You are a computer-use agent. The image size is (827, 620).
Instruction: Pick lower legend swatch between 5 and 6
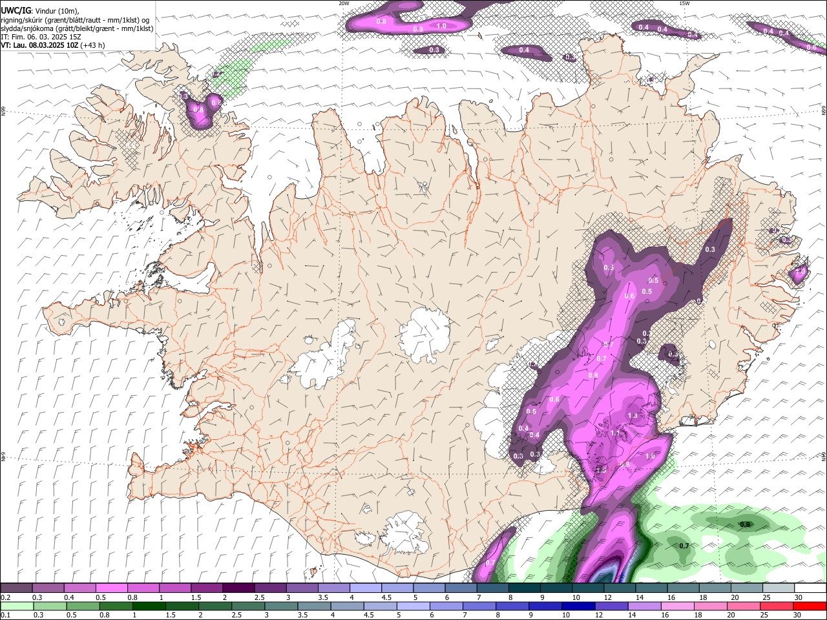(413, 606)
